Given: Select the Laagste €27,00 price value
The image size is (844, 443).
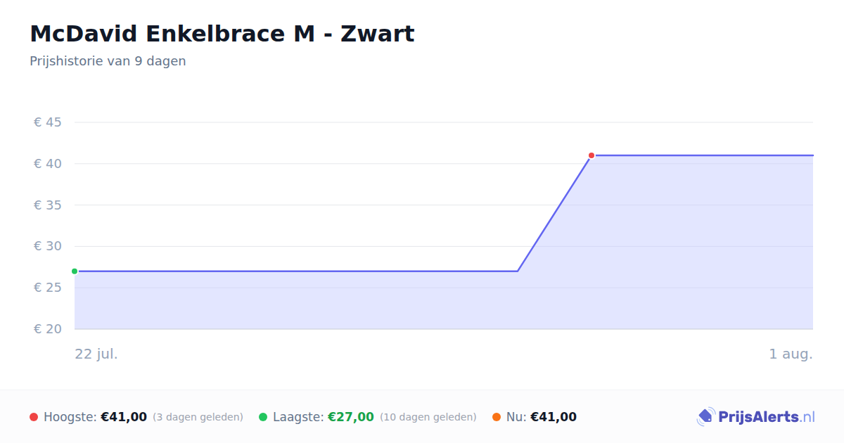Looking at the screenshot, I should pyautogui.click(x=351, y=417).
